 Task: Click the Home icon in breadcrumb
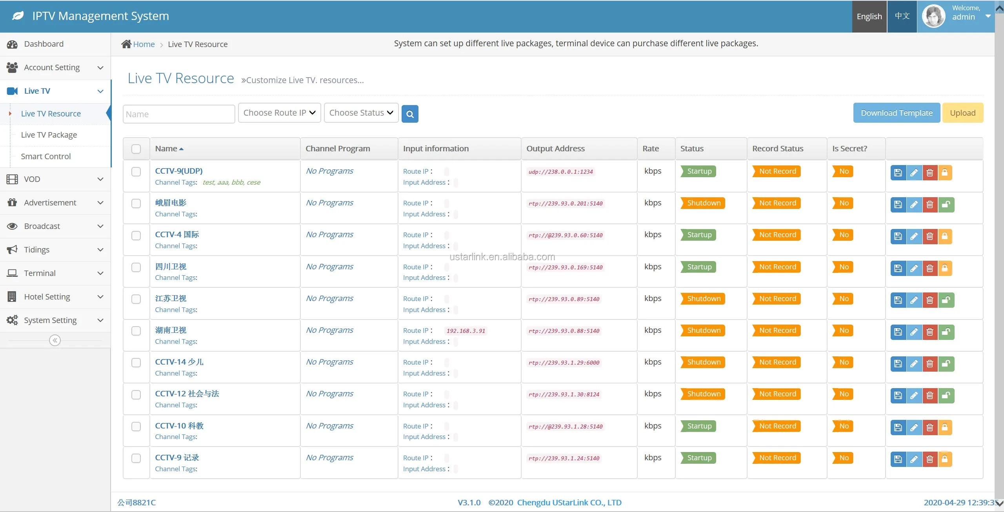[x=126, y=44]
